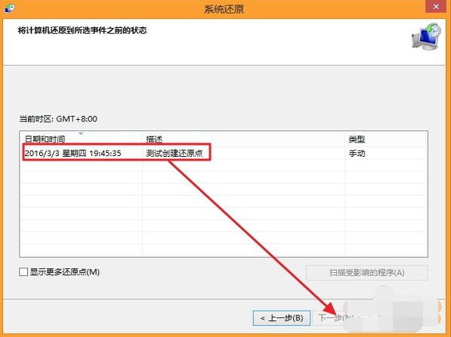Click the 类型 column header
The width and height of the screenshot is (451, 337).
coord(385,139)
